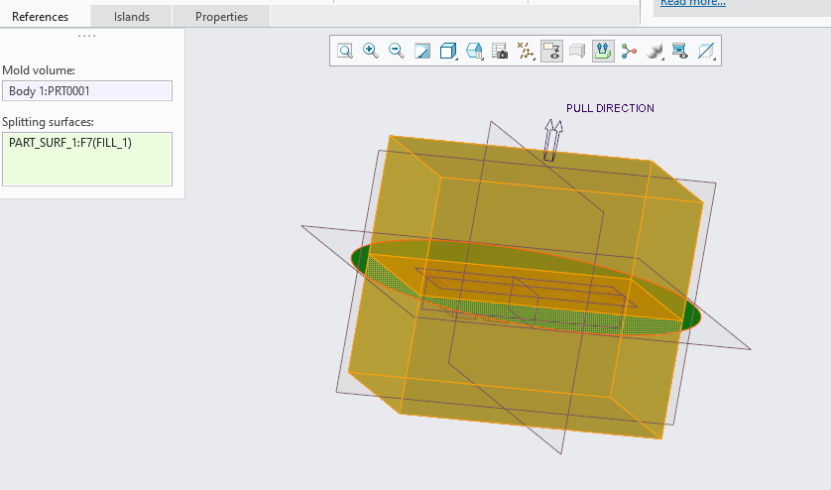Click the Refit view icon
This screenshot has width=831, height=490.
pos(345,51)
